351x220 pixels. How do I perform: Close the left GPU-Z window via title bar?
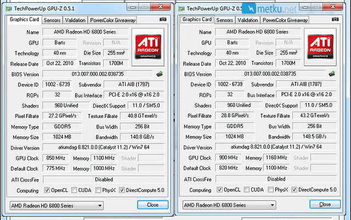[161, 7]
